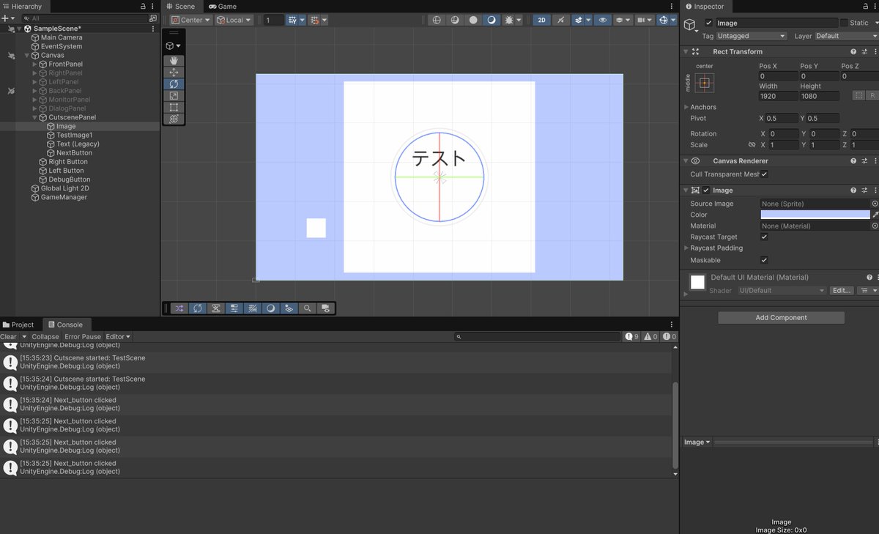
Task: Open the Local handle rotation dropdown
Action: pyautogui.click(x=234, y=20)
